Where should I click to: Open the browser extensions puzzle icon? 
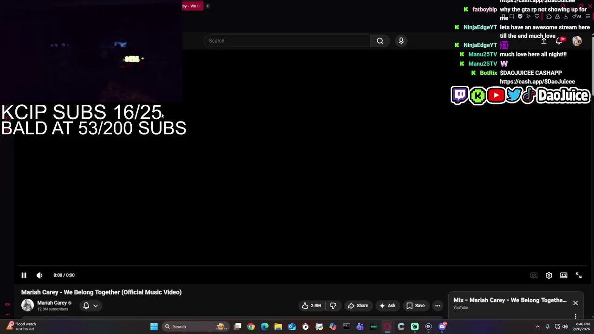point(549,16)
